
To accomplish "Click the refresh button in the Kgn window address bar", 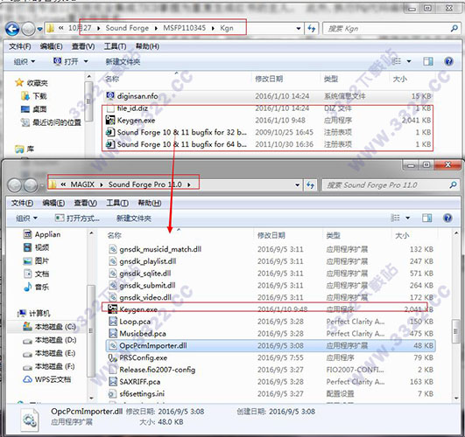I will [311, 29].
